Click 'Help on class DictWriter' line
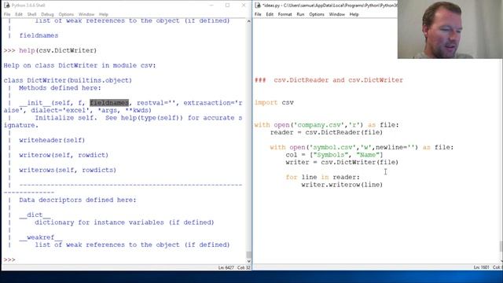 [x=79, y=65]
